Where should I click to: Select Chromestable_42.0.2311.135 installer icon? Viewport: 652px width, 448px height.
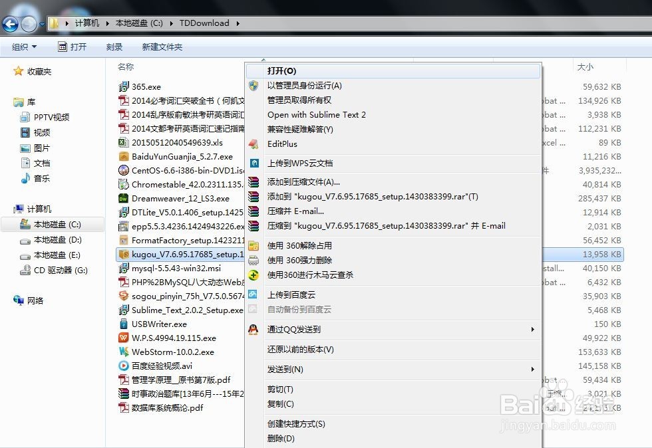124,184
